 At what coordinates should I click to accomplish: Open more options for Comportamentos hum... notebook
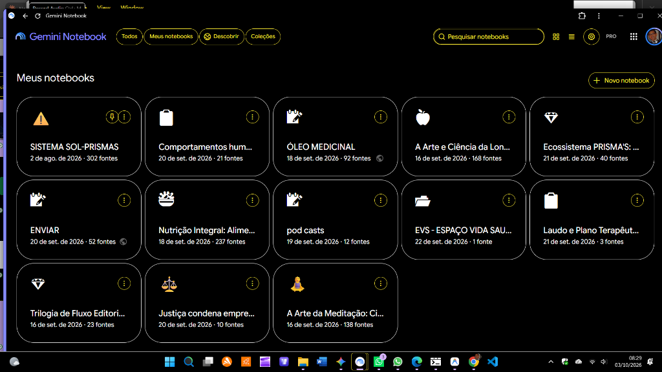tap(253, 118)
